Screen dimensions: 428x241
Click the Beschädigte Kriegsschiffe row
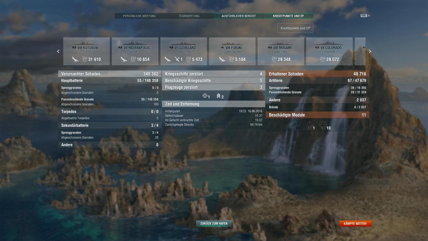coord(213,81)
